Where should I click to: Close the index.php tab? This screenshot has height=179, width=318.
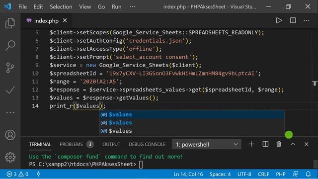(x=65, y=20)
